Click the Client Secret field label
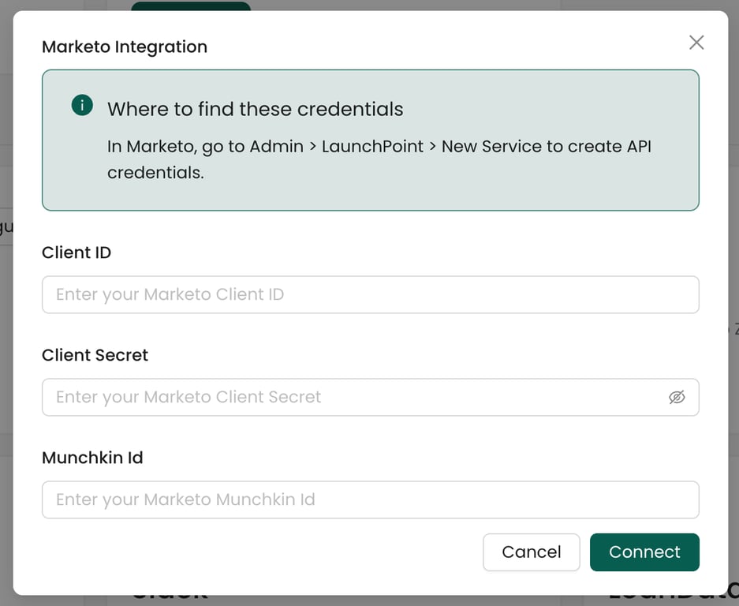The width and height of the screenshot is (739, 606). pyautogui.click(x=95, y=355)
